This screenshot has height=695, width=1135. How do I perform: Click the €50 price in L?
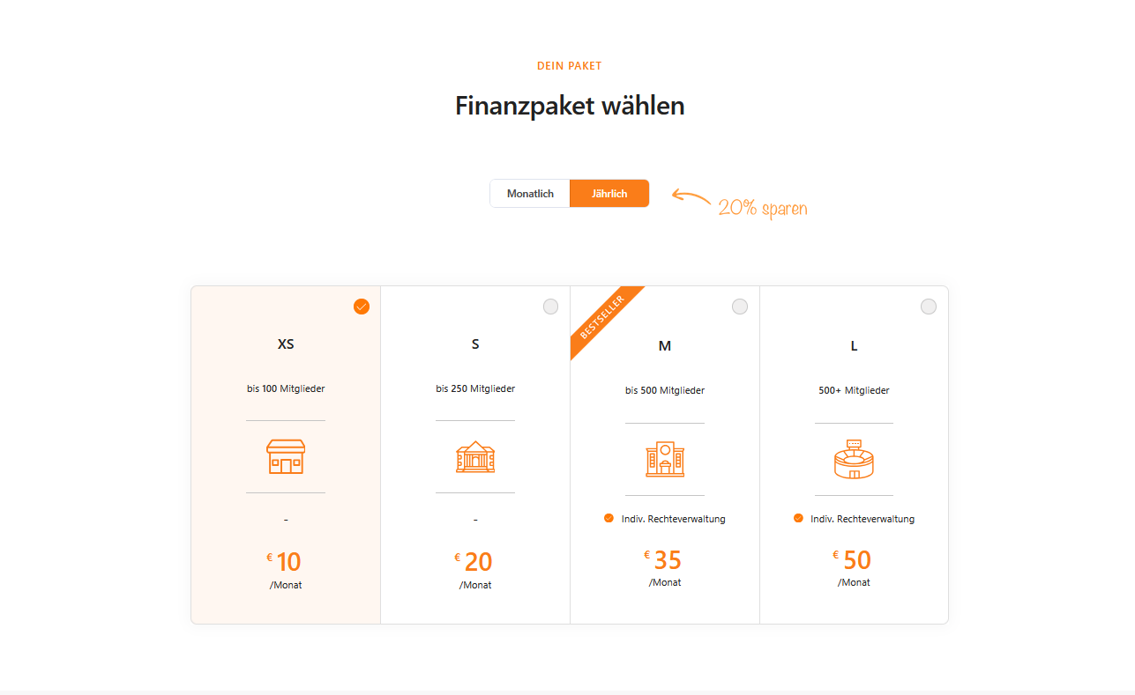click(x=852, y=559)
